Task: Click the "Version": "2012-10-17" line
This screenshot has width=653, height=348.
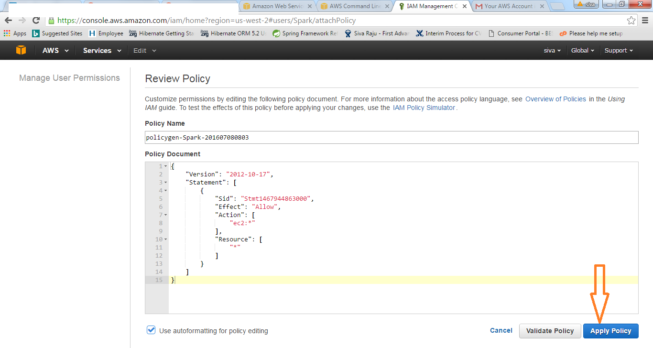Action: click(x=229, y=174)
